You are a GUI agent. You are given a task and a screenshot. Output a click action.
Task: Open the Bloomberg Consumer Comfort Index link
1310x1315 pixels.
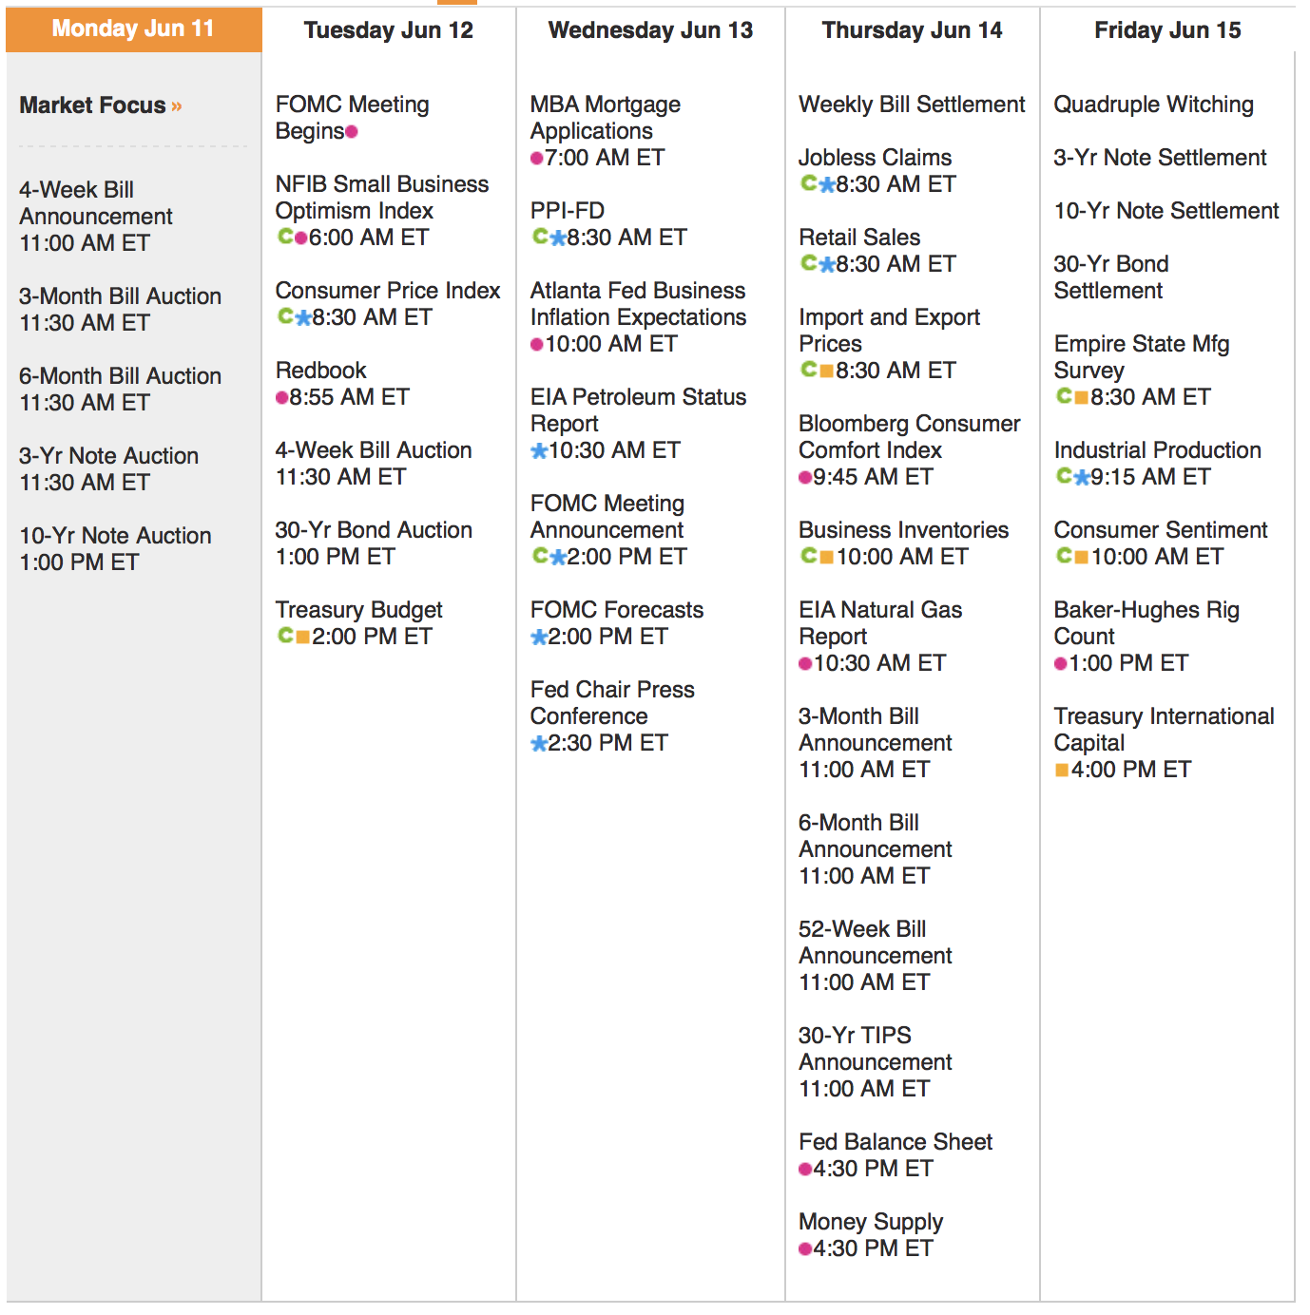click(909, 436)
